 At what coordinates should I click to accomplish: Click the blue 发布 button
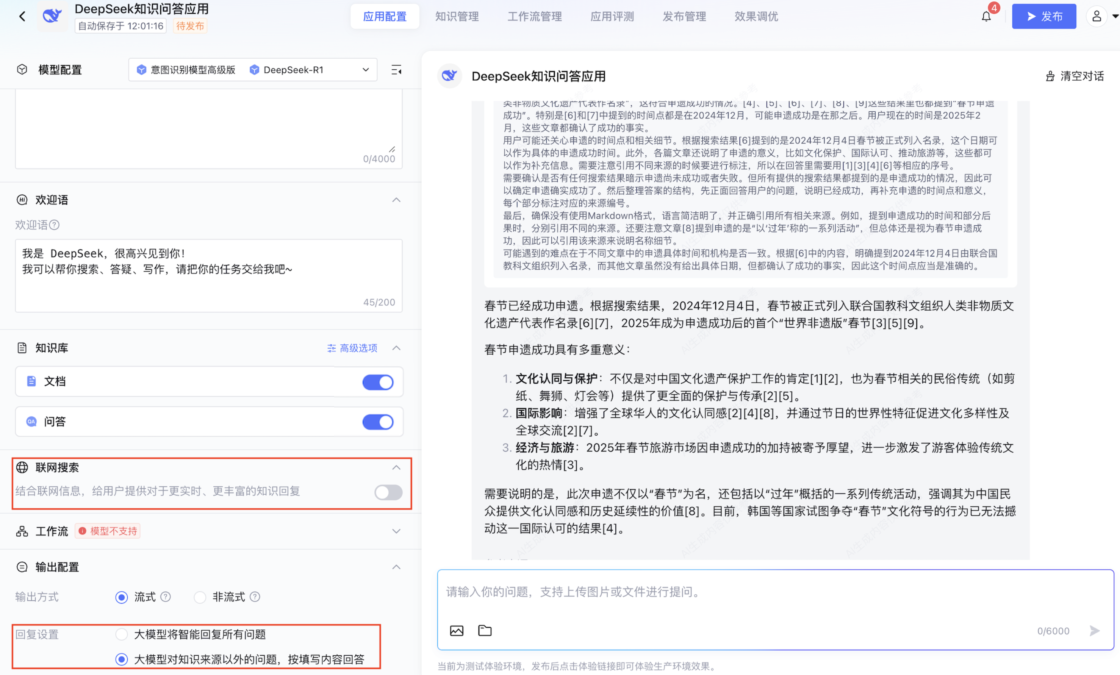click(1043, 17)
